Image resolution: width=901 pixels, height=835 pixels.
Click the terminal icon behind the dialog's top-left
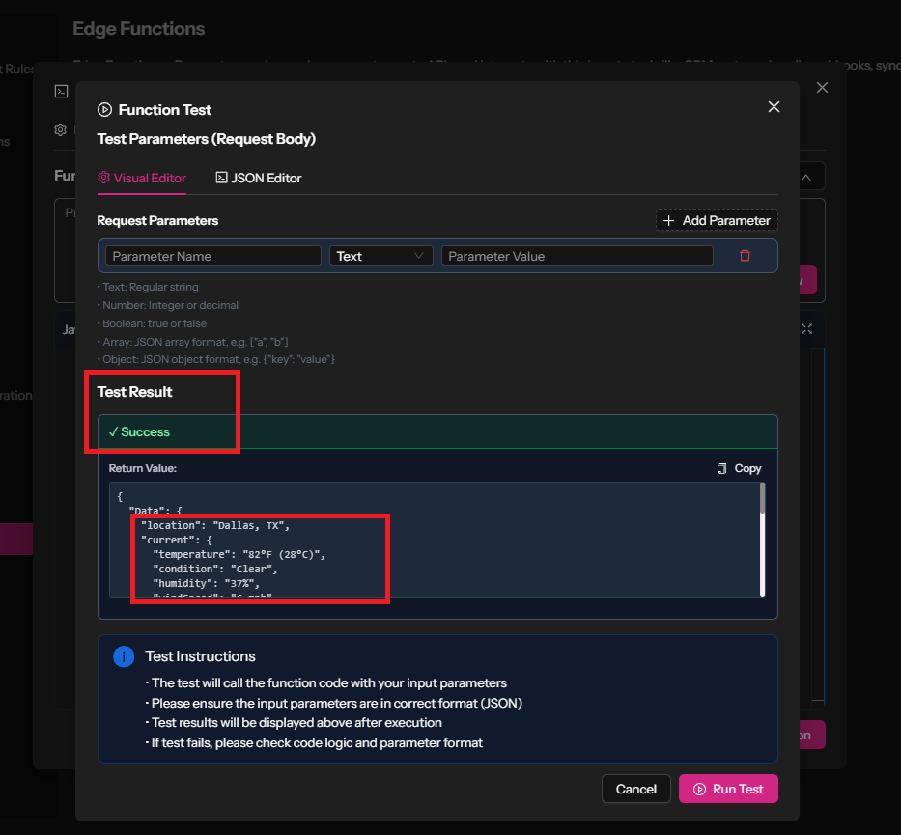(x=61, y=91)
